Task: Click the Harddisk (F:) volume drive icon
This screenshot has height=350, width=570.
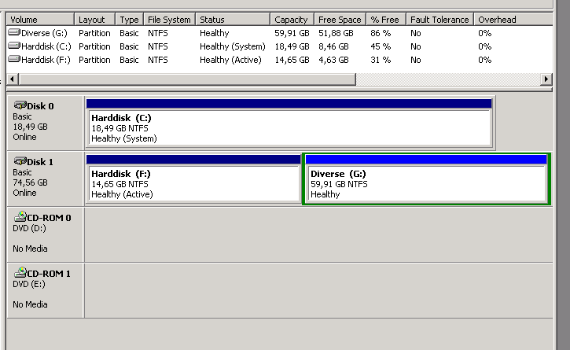Action: point(14,59)
